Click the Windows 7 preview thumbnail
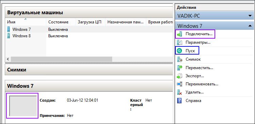Screen dimensions: 255x124 (x=23, y=106)
